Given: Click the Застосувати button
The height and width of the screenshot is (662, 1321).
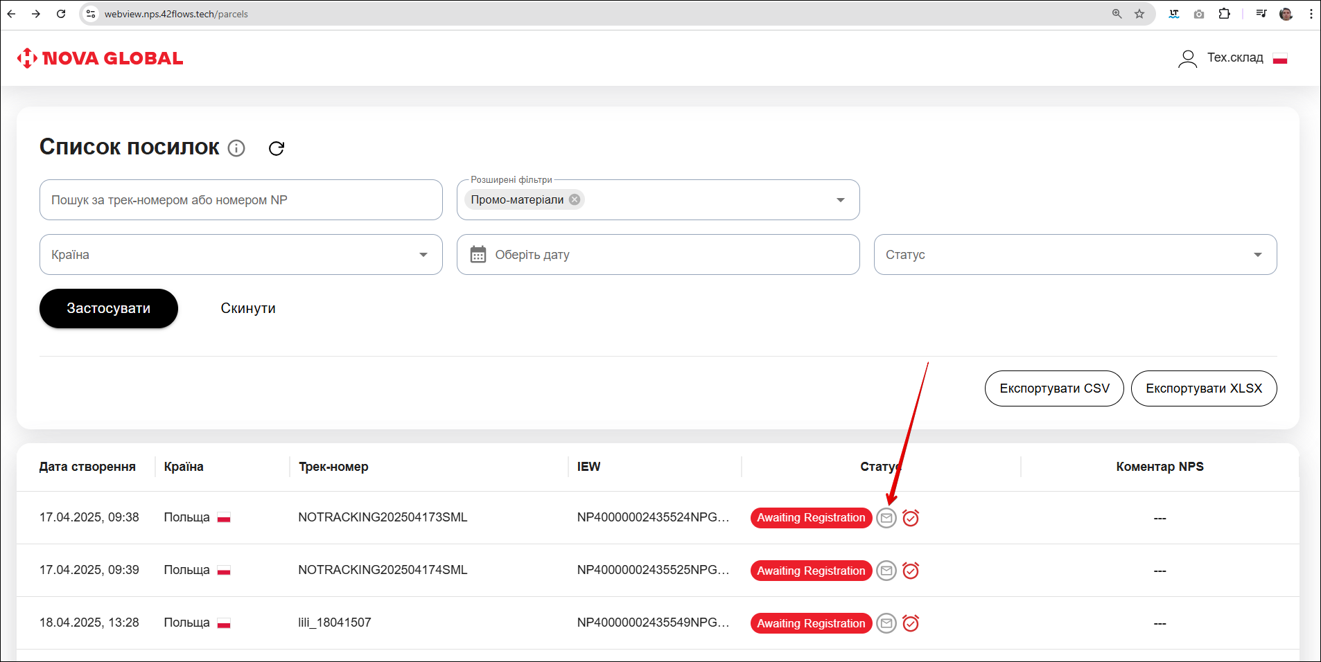Looking at the screenshot, I should coord(109,309).
